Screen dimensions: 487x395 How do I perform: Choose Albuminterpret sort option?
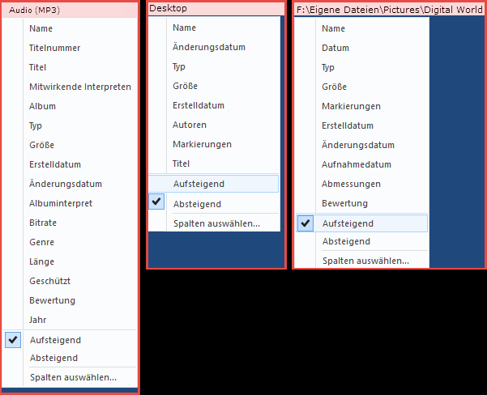click(x=61, y=203)
